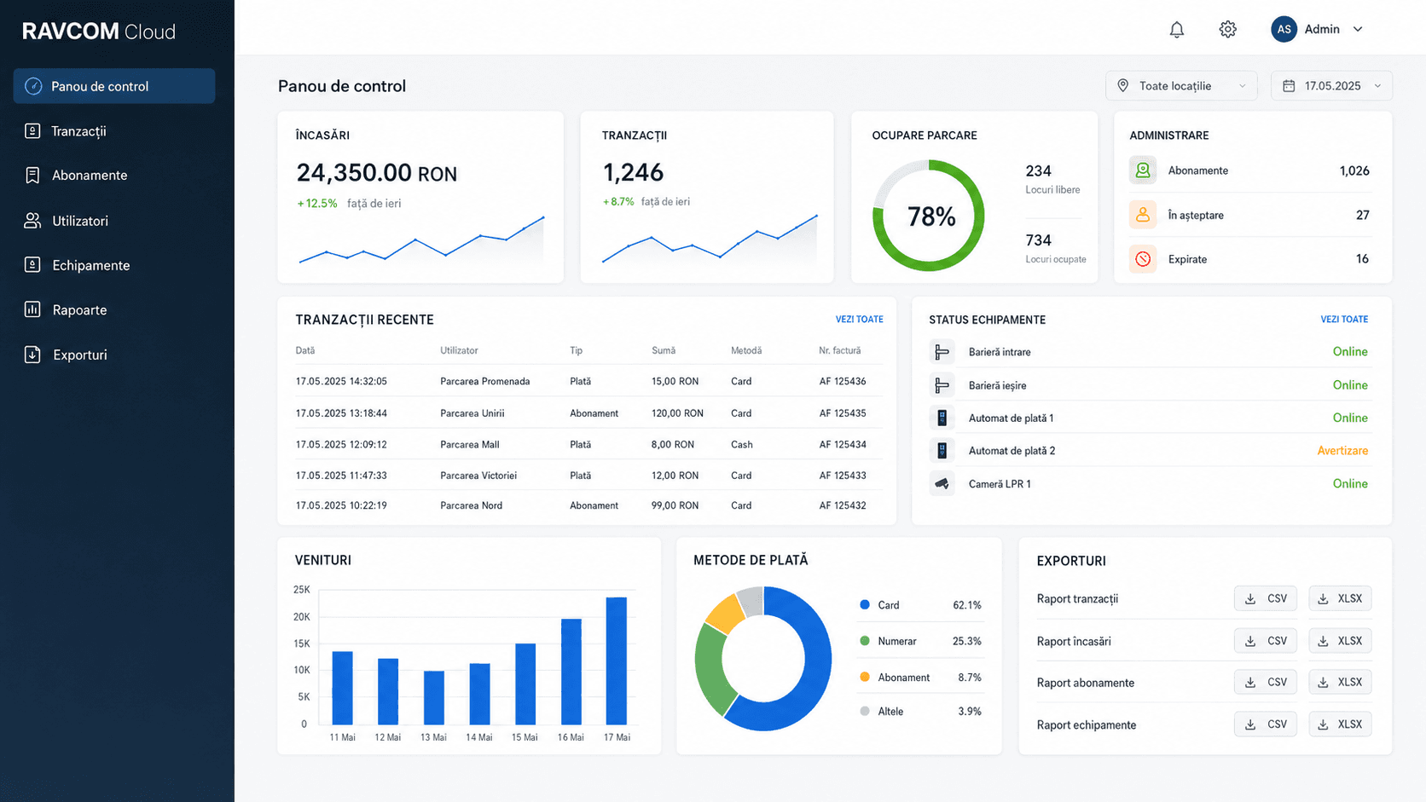Click the blue Card legend dot
The height and width of the screenshot is (802, 1426).
coord(865,604)
